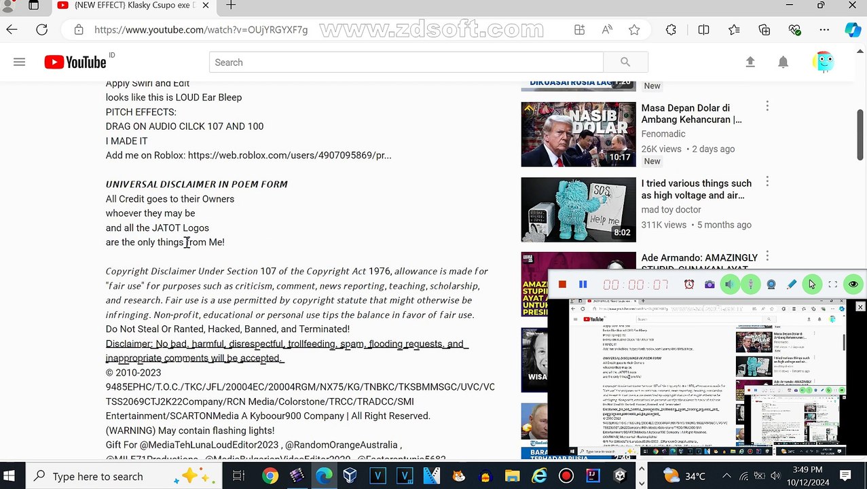Click recorder fullscreen region icon
The width and height of the screenshot is (867, 489).
[833, 285]
